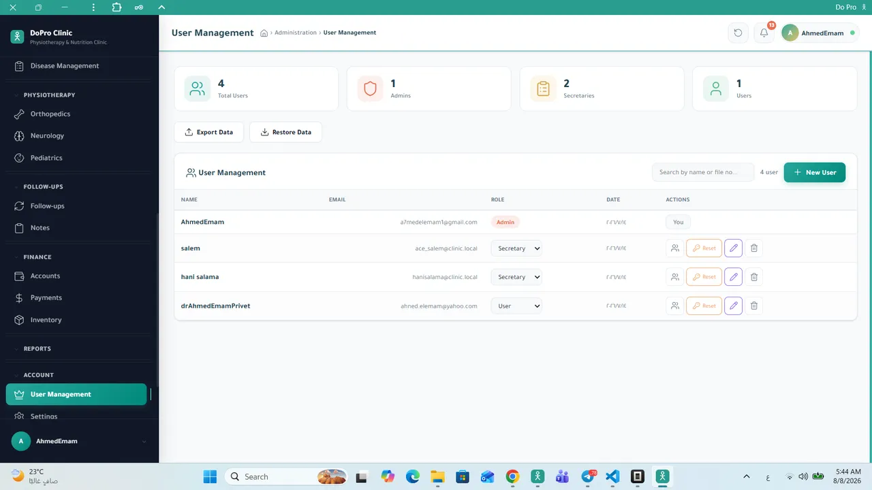Click the a7medelemam1@gmail.com email cell
Viewport: 872px width, 490px height.
click(439, 223)
